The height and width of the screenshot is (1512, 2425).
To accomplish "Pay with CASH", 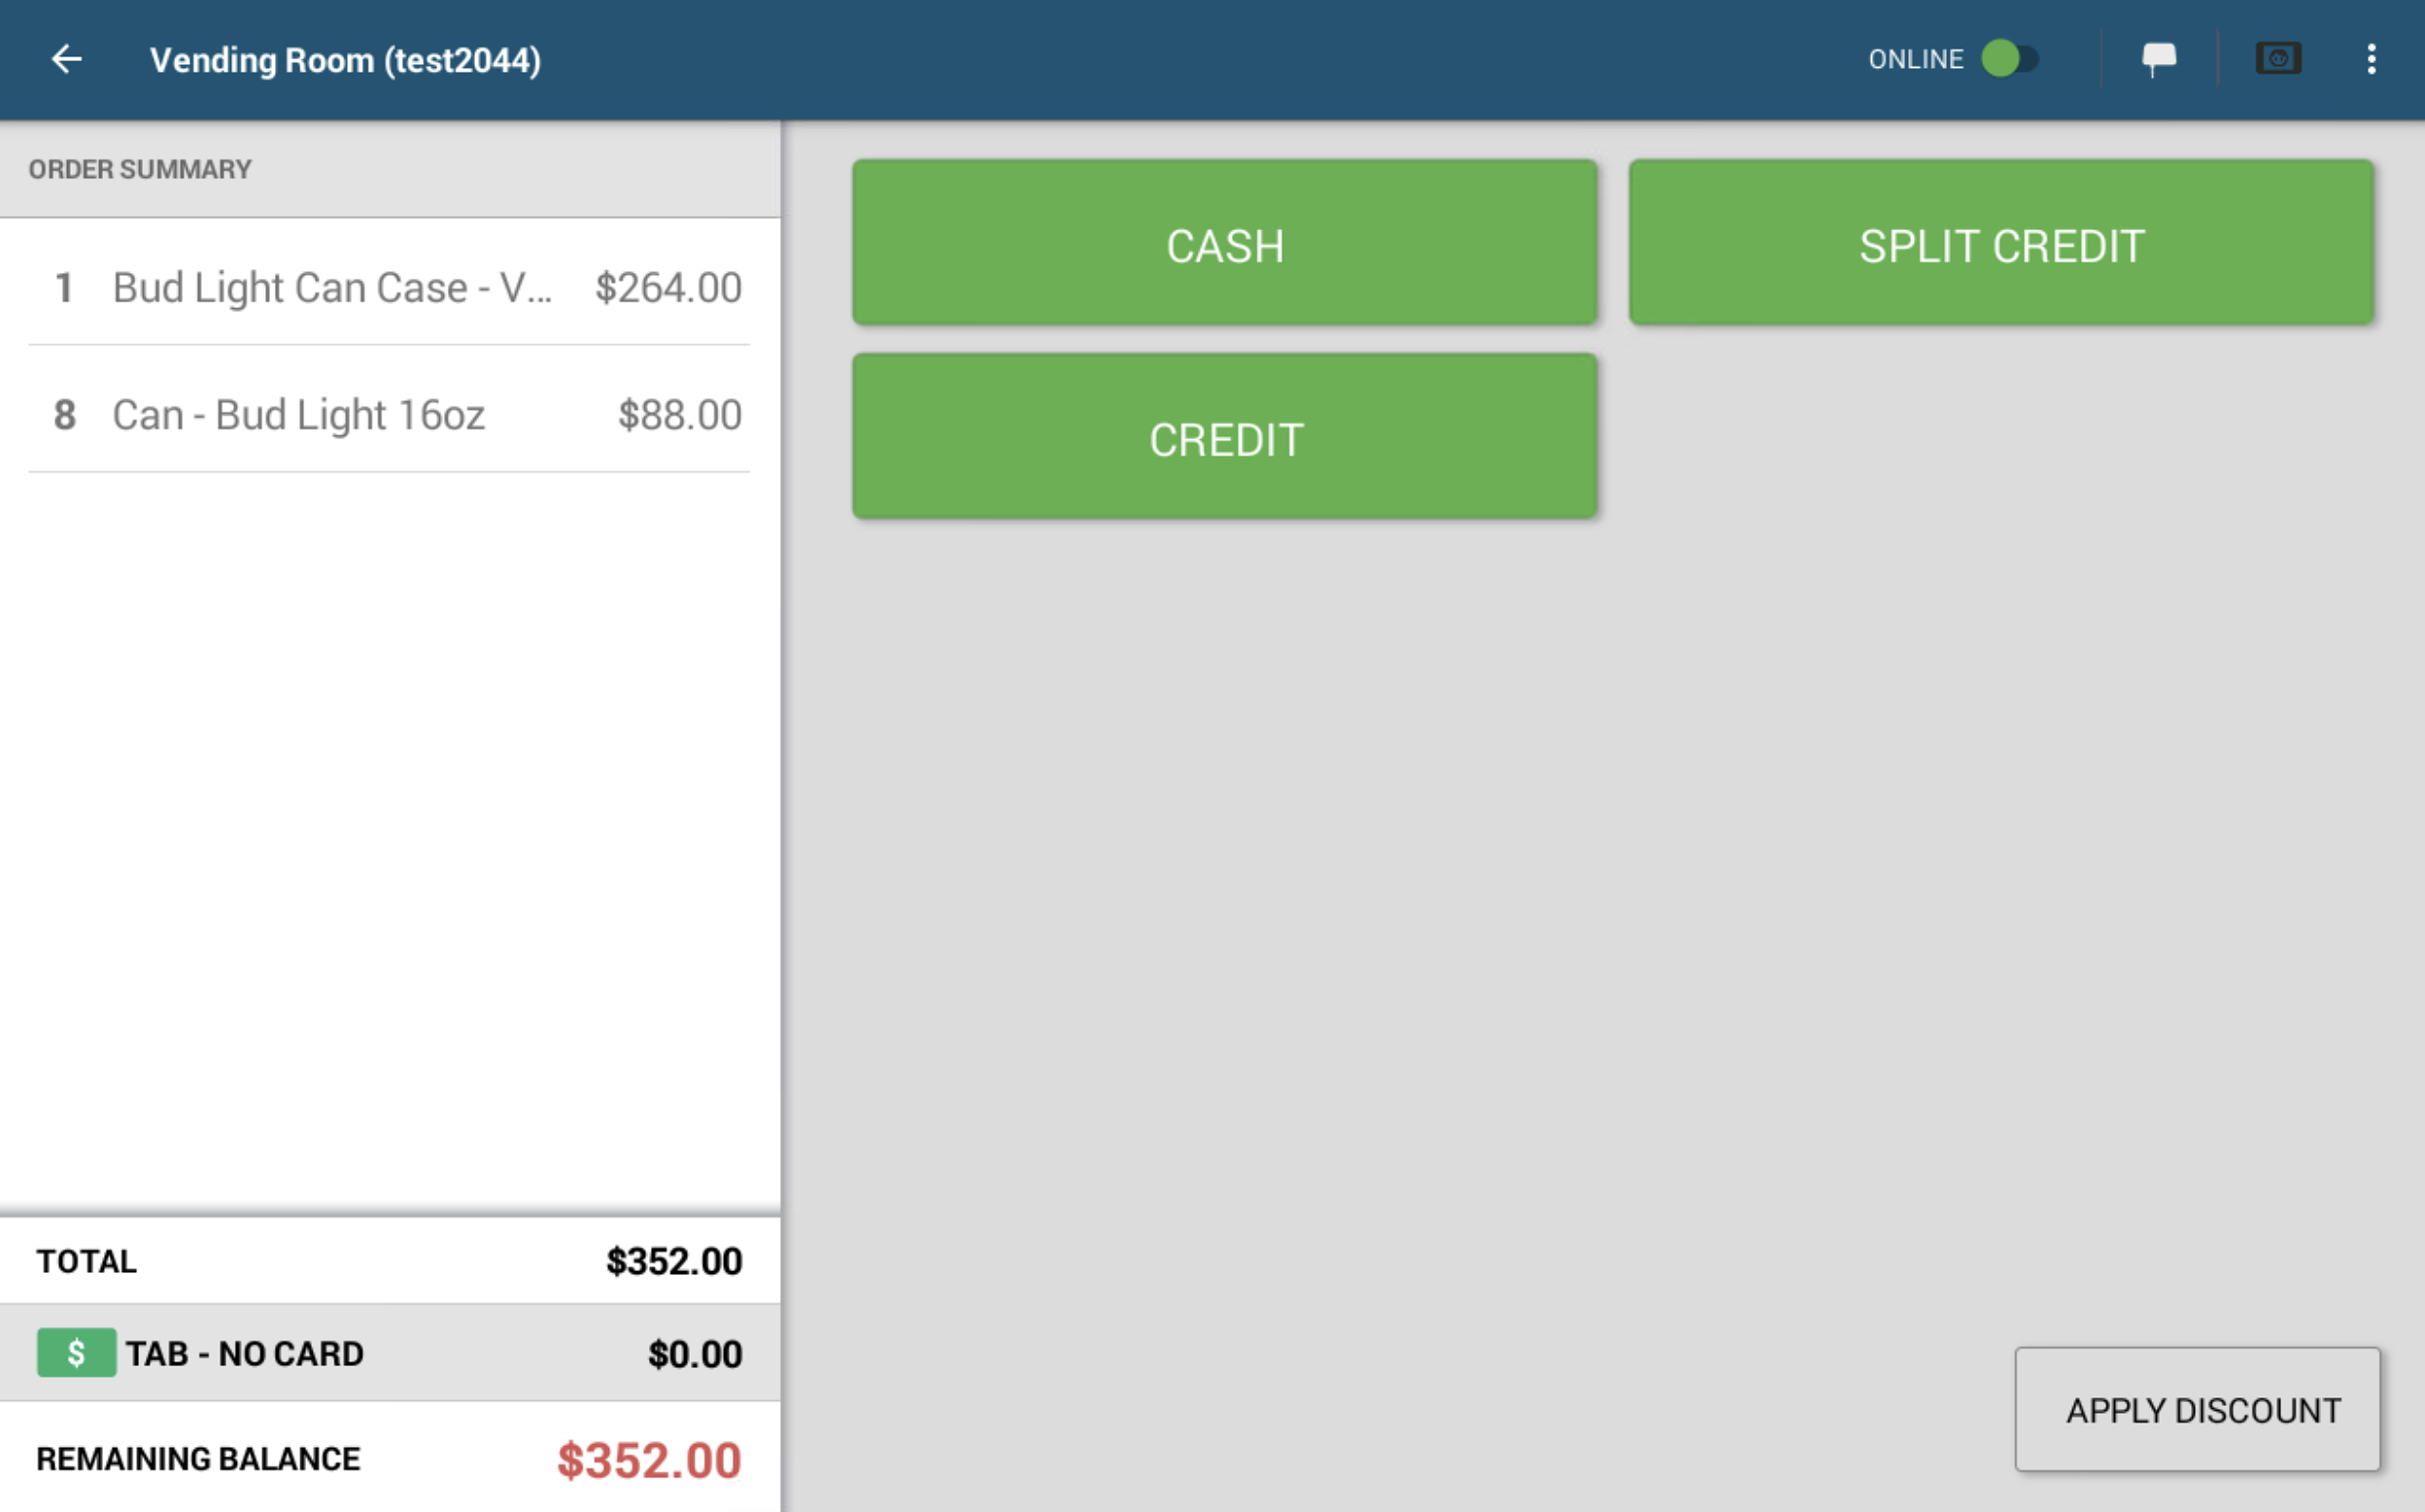I will [1224, 243].
